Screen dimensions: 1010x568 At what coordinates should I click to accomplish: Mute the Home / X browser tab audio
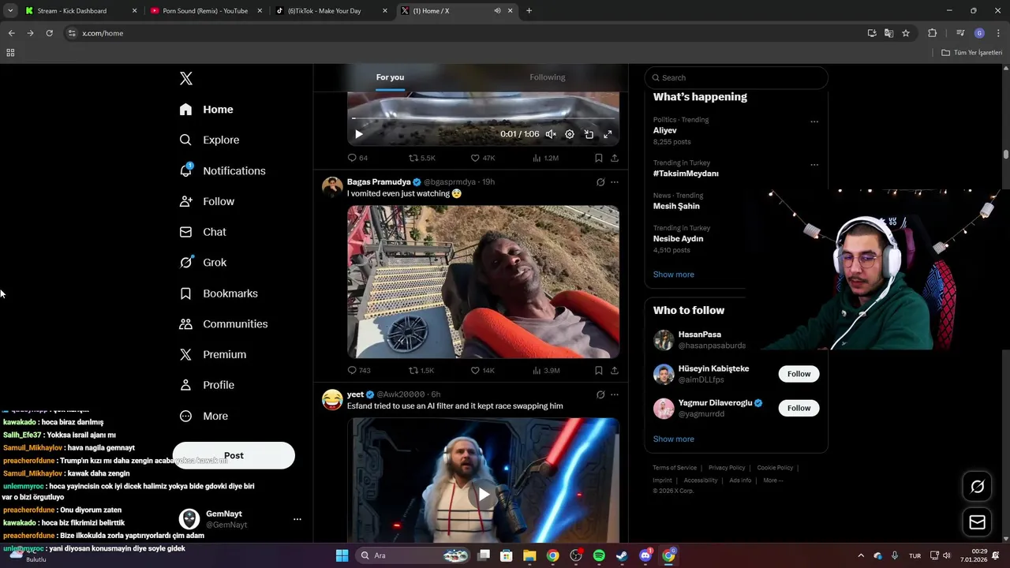coord(497,11)
